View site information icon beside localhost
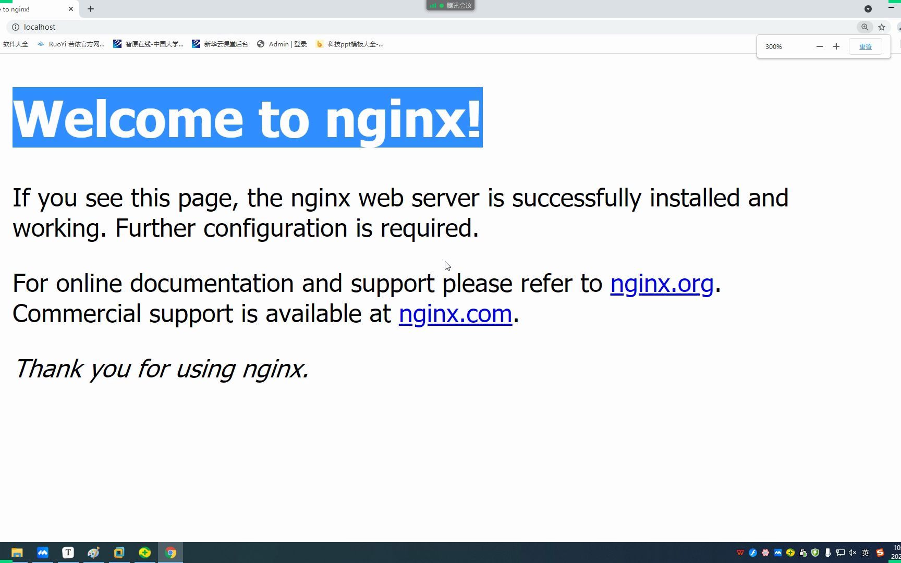 click(x=16, y=27)
